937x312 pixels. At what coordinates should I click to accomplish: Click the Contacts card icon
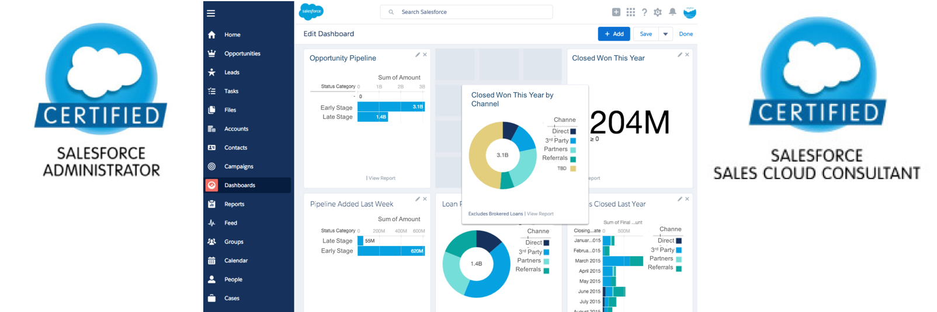click(211, 148)
